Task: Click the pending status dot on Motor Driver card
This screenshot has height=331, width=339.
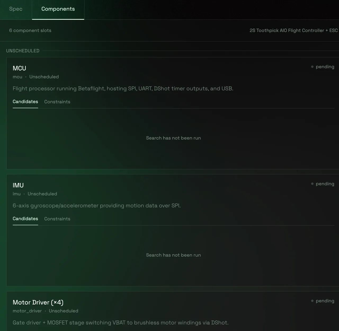Action: [312, 301]
